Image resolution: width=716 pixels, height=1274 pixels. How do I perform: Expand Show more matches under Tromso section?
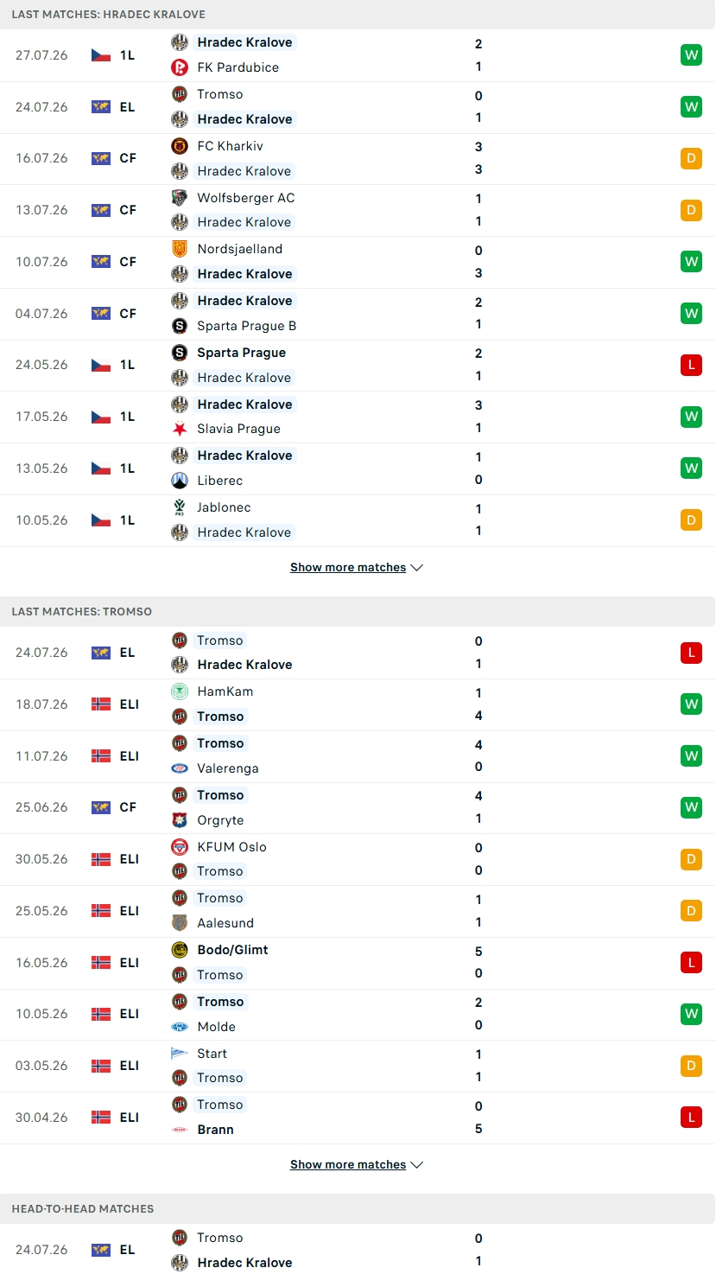tap(357, 1165)
